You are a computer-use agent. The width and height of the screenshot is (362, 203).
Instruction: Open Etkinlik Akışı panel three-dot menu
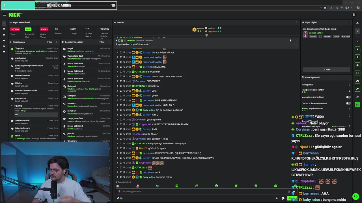tap(57, 42)
